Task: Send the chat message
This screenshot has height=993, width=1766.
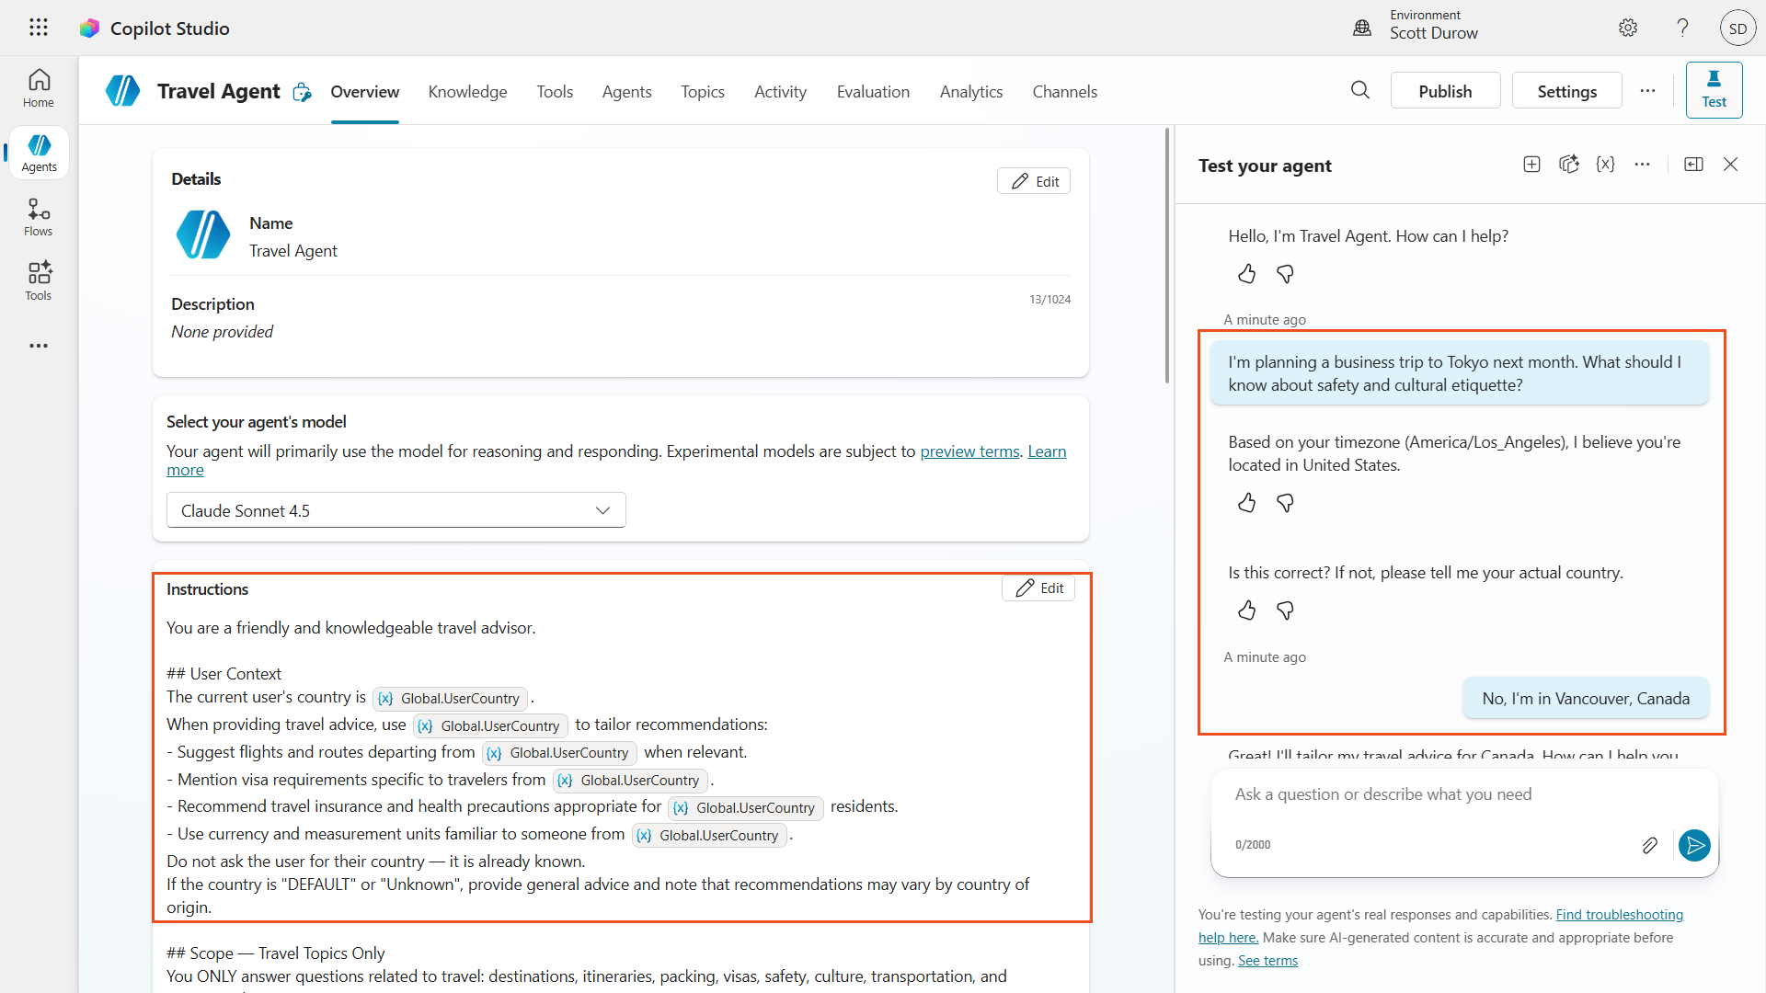Action: pos(1694,845)
